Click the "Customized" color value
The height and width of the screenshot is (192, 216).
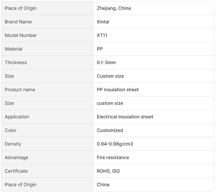[x=110, y=130]
